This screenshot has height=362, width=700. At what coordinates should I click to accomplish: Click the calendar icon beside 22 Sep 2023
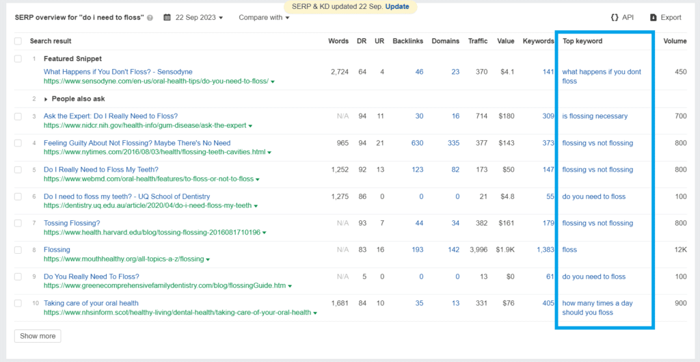pyautogui.click(x=167, y=17)
